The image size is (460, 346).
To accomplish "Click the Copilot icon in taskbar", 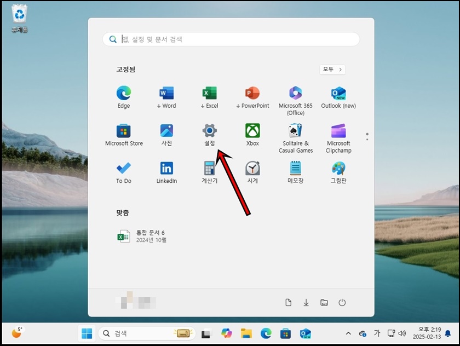I will 227,333.
